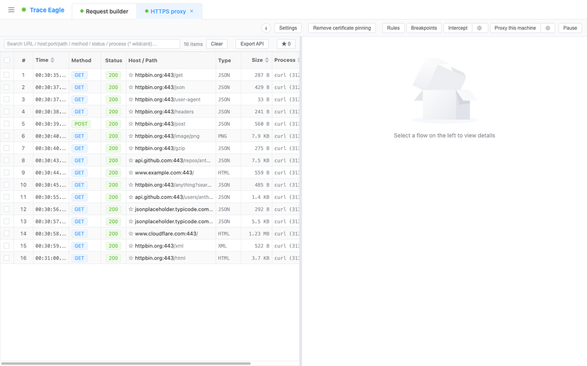Click the info icon button
This screenshot has width=587, height=366.
pos(266,28)
